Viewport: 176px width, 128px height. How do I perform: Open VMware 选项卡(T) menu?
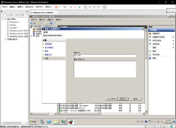40,7
